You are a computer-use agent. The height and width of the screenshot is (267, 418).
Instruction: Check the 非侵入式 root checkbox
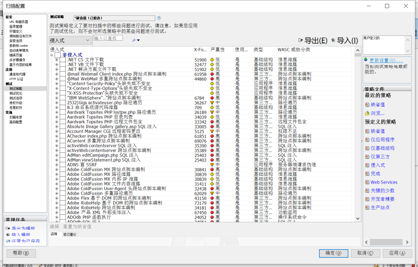tap(57, 55)
